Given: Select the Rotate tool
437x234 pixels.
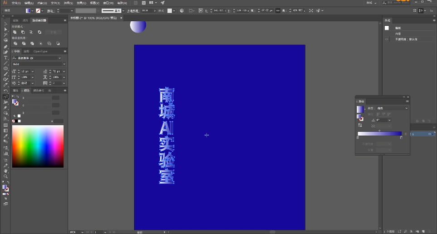Looking at the screenshot, I should click(x=5, y=91).
